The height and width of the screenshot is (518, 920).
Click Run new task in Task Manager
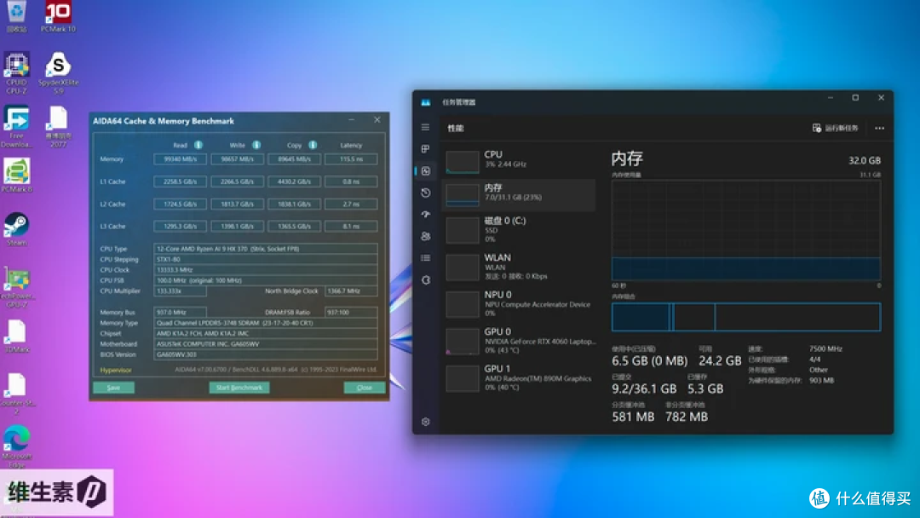(x=836, y=128)
